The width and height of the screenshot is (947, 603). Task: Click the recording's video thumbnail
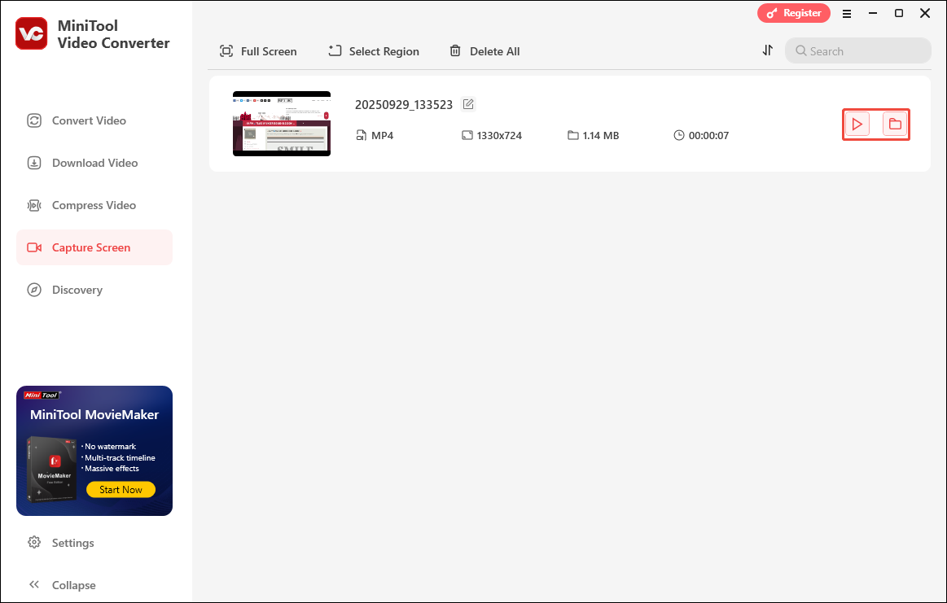tap(282, 124)
